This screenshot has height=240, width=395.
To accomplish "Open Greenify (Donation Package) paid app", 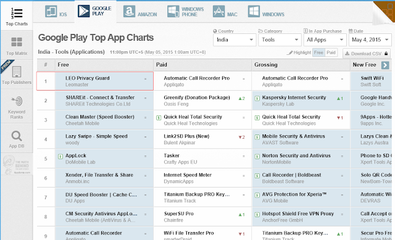I will tap(197, 97).
